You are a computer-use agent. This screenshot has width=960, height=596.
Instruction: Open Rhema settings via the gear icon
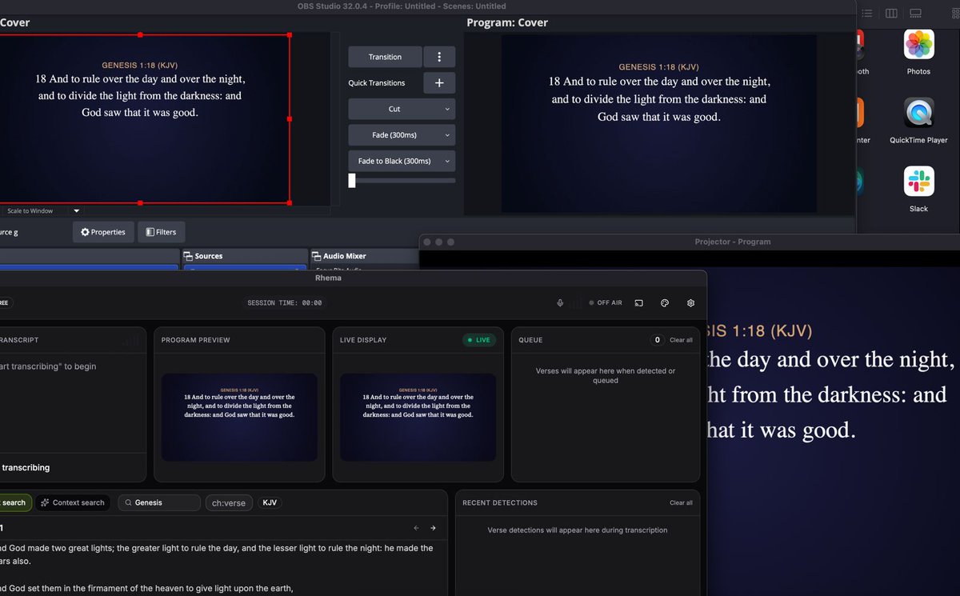coord(690,302)
